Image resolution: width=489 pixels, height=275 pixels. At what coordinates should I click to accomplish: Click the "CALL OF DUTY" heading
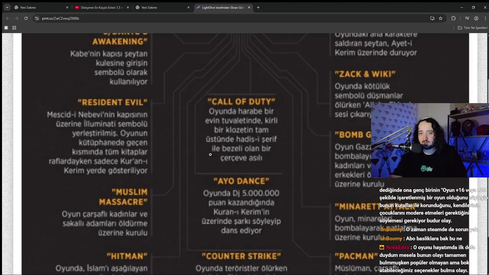pos(241,102)
